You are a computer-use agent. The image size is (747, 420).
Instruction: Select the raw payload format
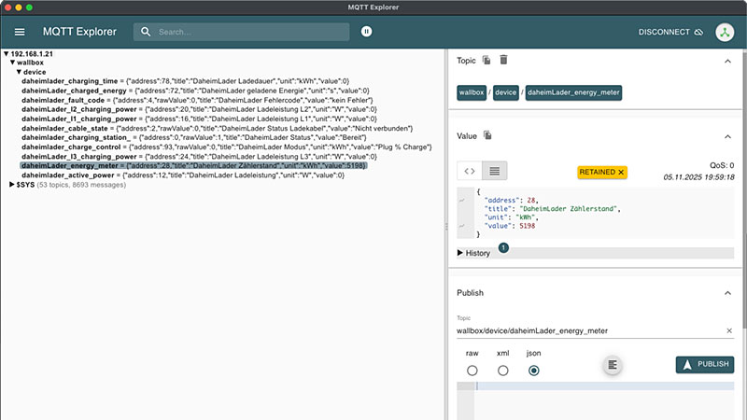click(x=472, y=371)
